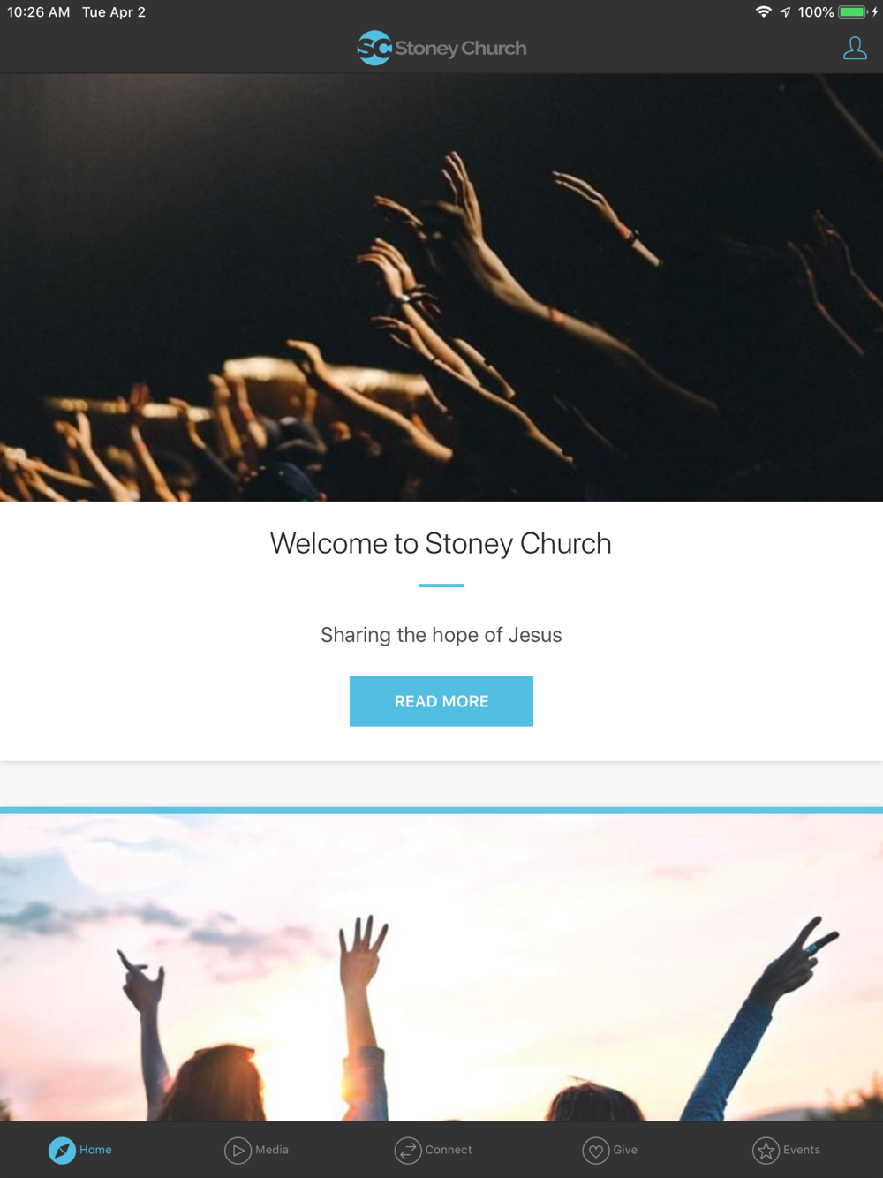This screenshot has height=1178, width=883.
Task: Select the Give tab label
Action: (625, 1150)
